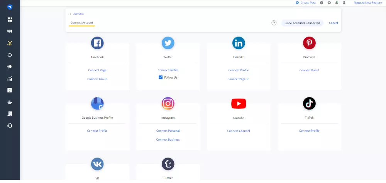
Task: Uncheck the Follow Us checkbox under Twitter
Action: (x=161, y=77)
